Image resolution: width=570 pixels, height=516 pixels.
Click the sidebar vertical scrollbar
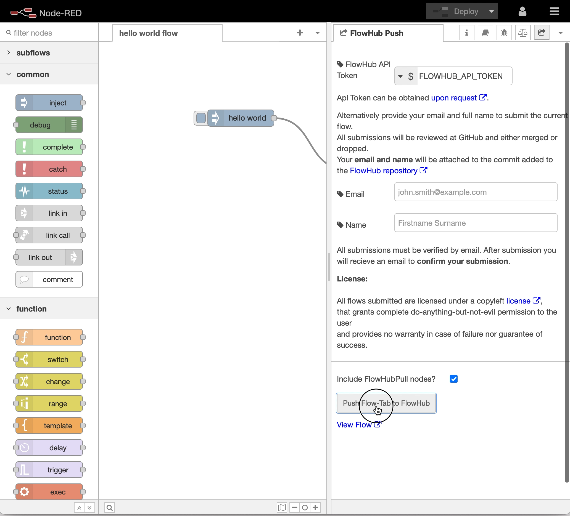[567, 263]
